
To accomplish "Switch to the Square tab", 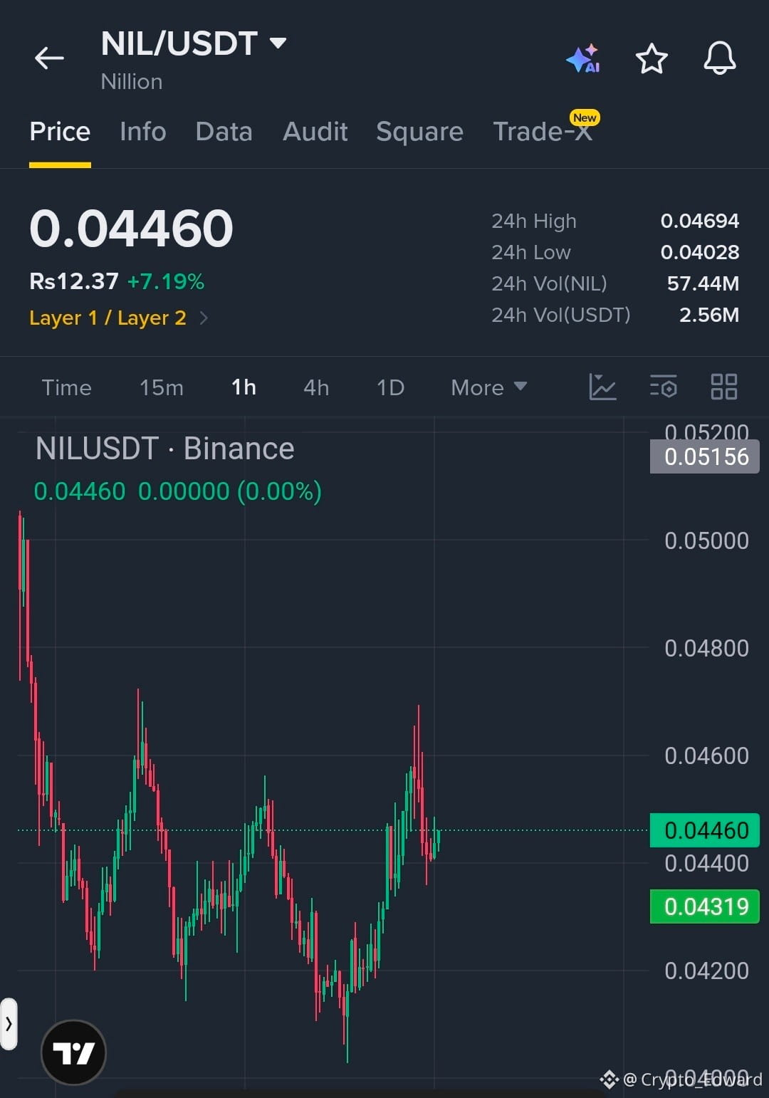I will [x=419, y=132].
